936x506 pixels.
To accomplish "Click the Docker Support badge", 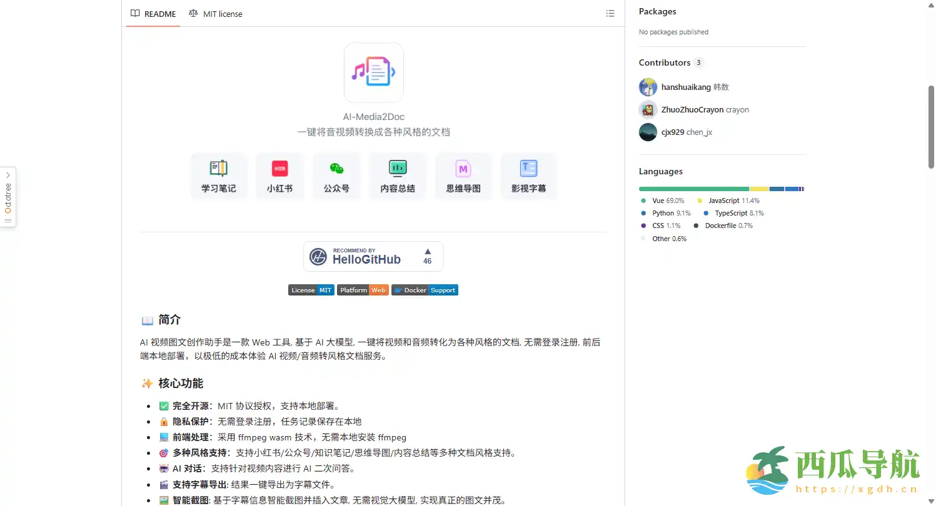I will [x=425, y=290].
